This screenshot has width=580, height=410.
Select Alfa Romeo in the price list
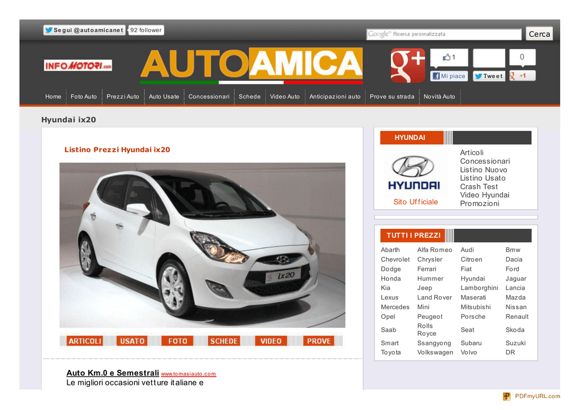[434, 250]
